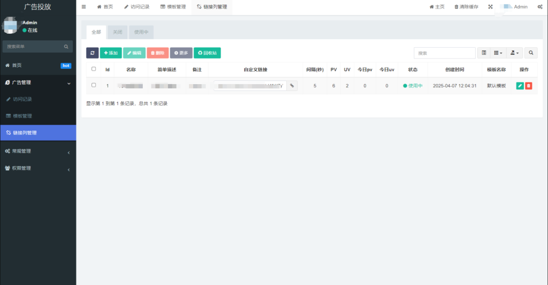This screenshot has width=548, height=285.
Task: Click the red trash icon in row 1
Action: [528, 86]
